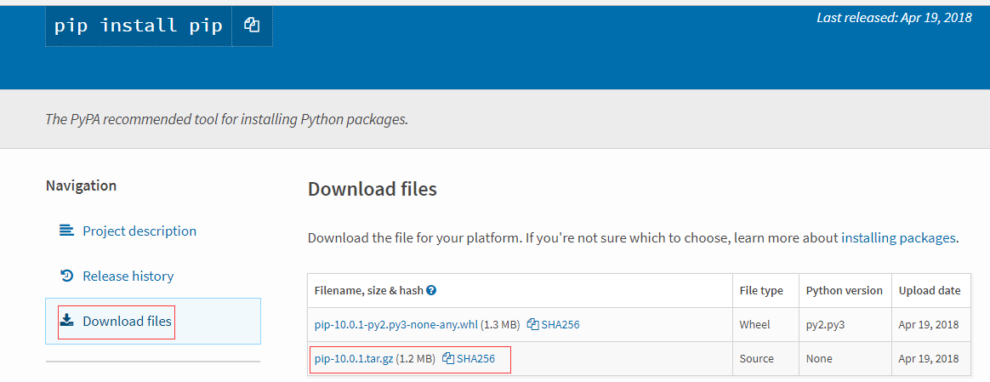The width and height of the screenshot is (990, 382).
Task: Click the Wheel file type cell
Action: (755, 324)
